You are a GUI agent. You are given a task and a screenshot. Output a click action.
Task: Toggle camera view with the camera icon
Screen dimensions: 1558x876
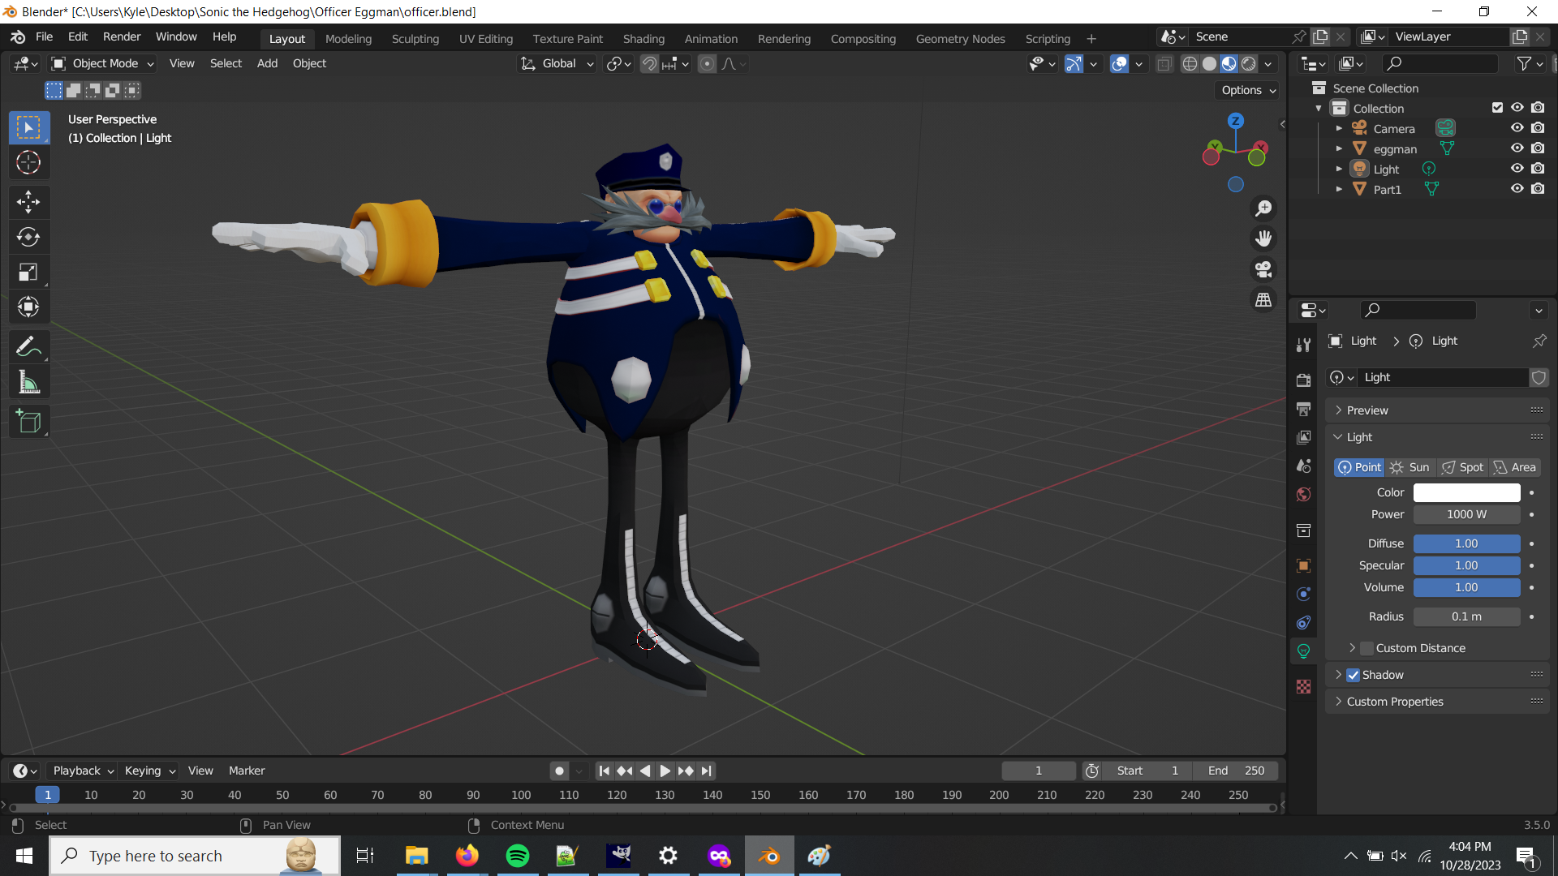pos(1263,269)
